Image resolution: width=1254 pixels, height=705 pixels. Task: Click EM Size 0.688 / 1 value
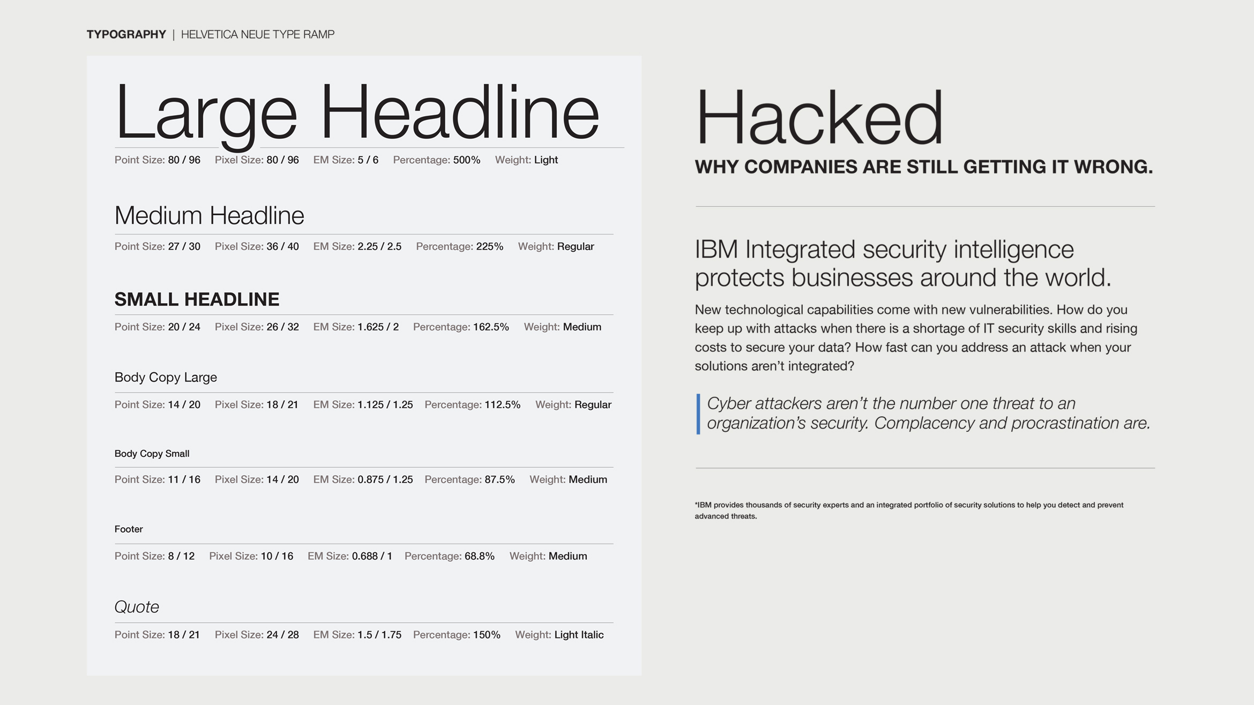pyautogui.click(x=372, y=556)
